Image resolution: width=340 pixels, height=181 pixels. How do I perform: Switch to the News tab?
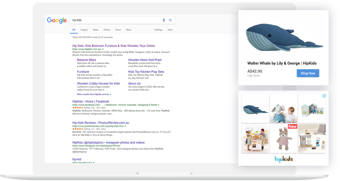point(118,30)
